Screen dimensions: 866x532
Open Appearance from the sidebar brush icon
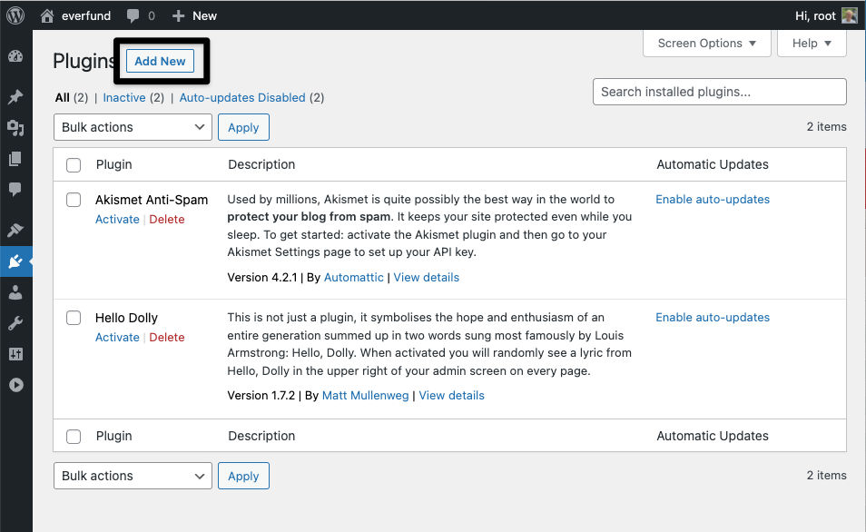pos(15,230)
